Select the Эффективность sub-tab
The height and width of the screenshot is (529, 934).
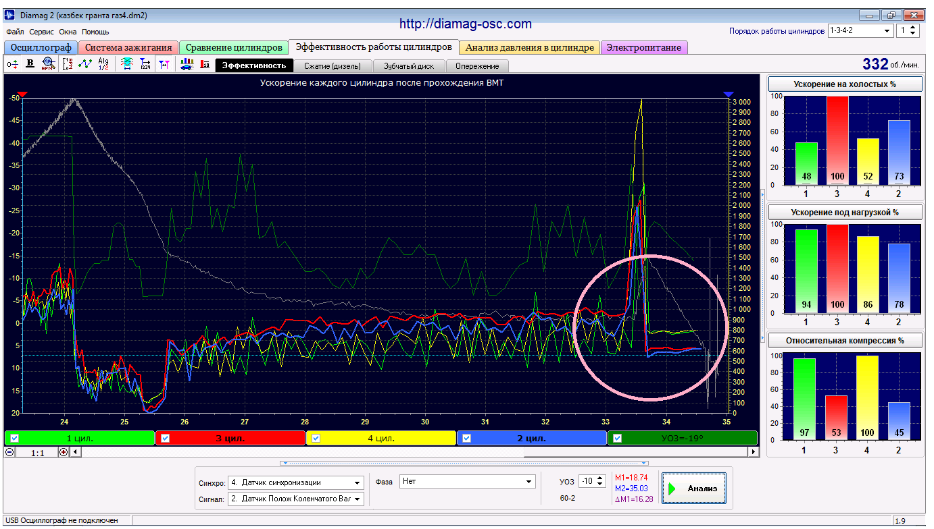tap(254, 66)
